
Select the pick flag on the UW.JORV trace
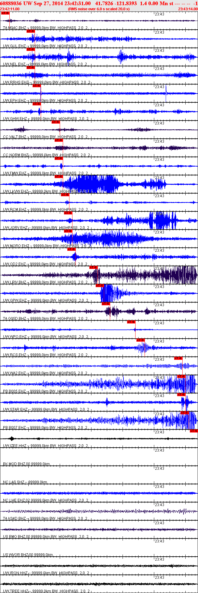[x=68, y=213]
